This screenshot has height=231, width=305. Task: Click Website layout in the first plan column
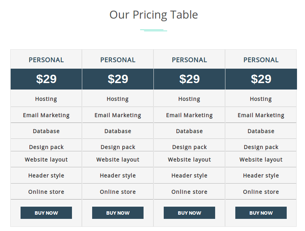point(46,160)
